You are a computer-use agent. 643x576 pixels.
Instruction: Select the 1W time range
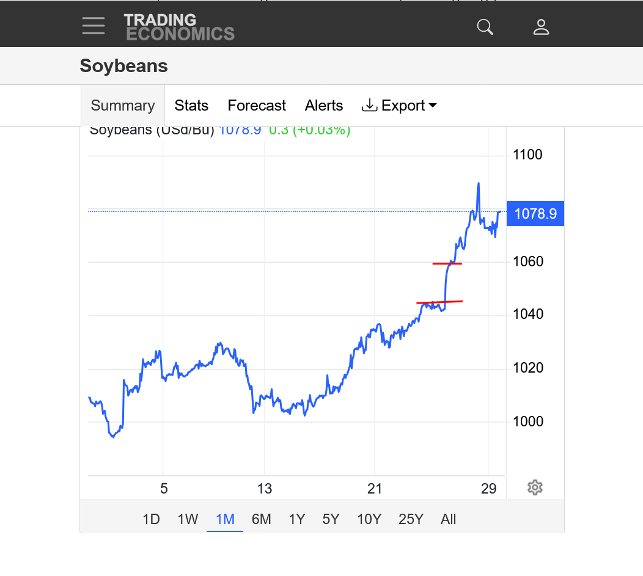coord(188,519)
